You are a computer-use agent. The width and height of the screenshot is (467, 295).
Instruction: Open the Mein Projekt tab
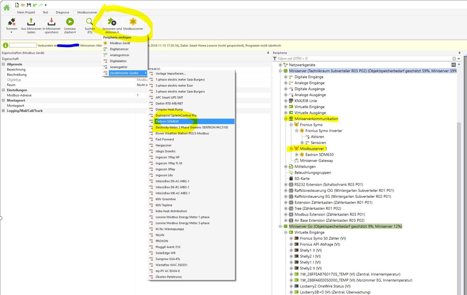pos(26,12)
